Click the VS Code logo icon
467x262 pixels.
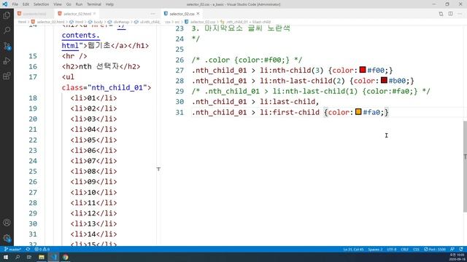pos(5,4)
